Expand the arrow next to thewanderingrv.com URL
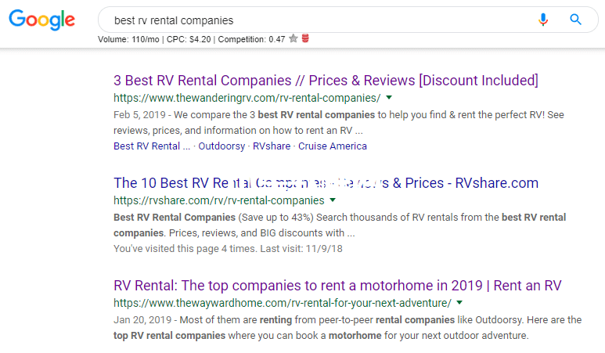Image resolution: width=605 pixels, height=353 pixels. (389, 98)
